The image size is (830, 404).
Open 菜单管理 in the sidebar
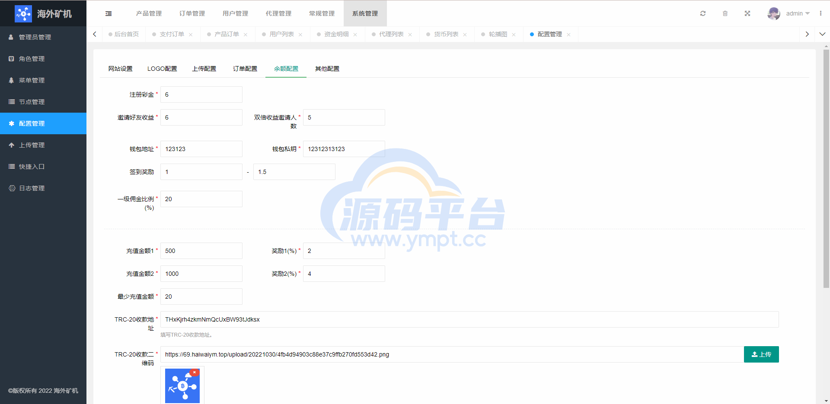pyautogui.click(x=43, y=80)
